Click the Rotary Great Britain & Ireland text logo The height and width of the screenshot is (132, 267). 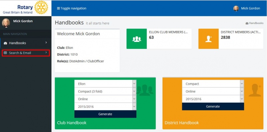[x=18, y=9]
